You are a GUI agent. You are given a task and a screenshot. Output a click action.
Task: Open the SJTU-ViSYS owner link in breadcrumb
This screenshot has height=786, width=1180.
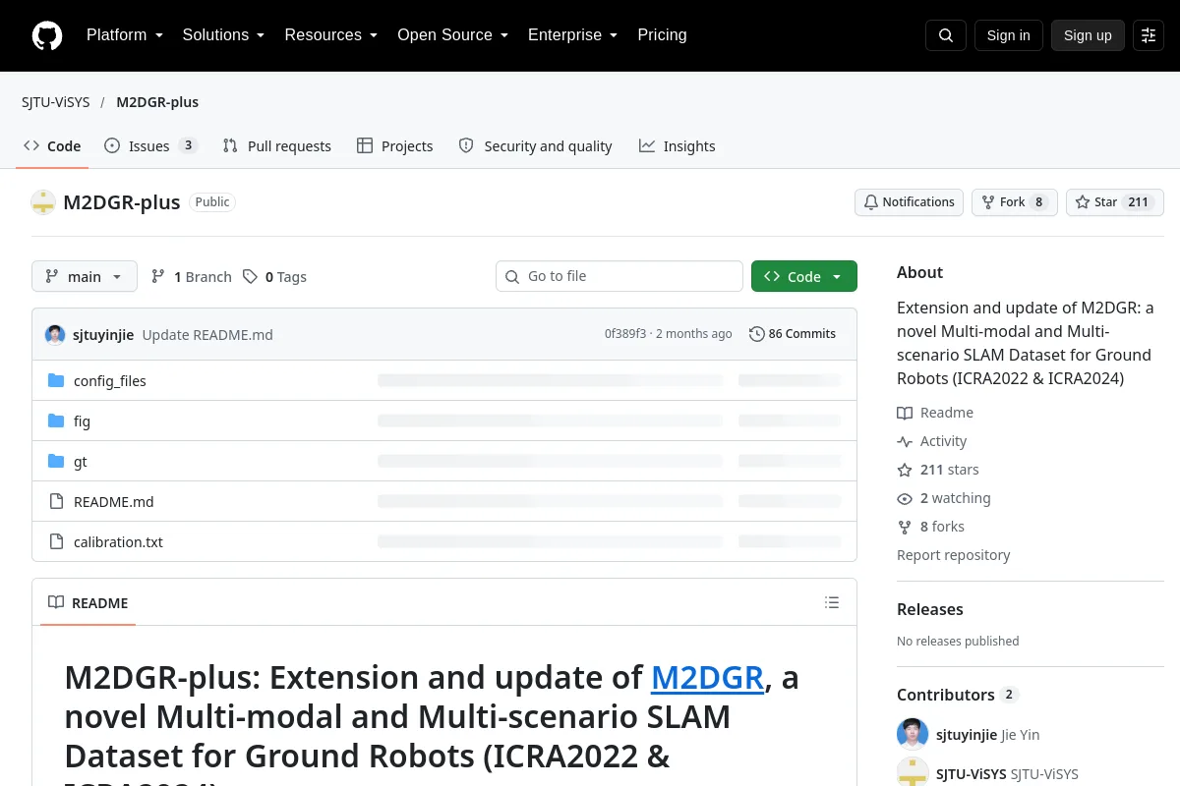pyautogui.click(x=56, y=102)
